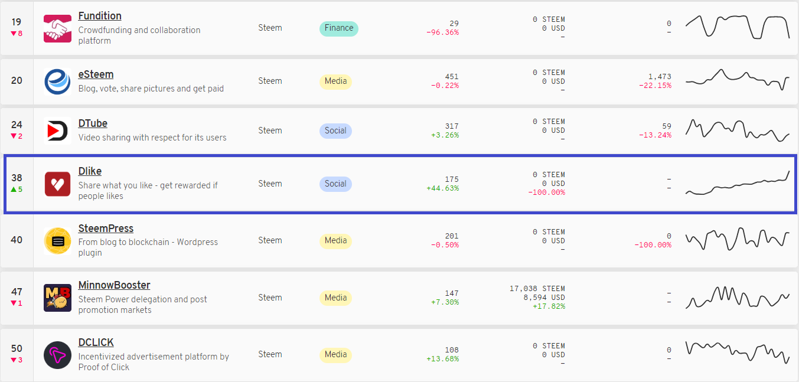Select the Media tag on eSteem row
This screenshot has width=799, height=382.
coord(335,81)
